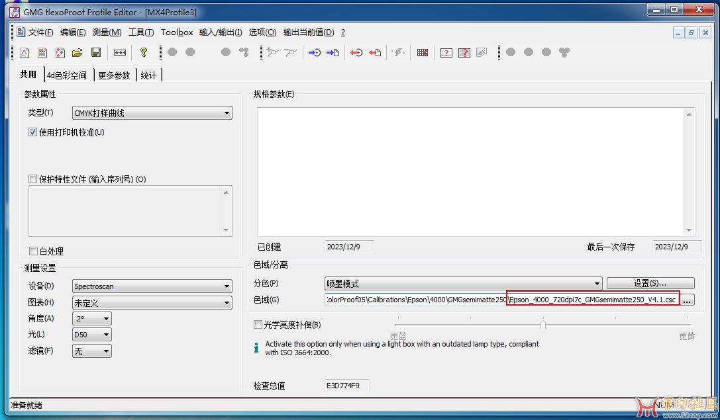The height and width of the screenshot is (420, 720).
Task: Open the 输出当前值 menu
Action: [309, 32]
